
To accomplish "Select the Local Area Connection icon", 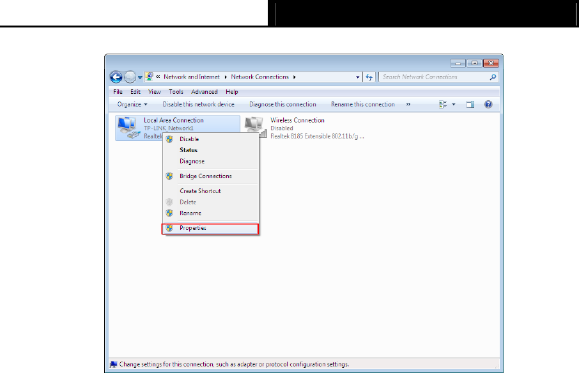I will click(x=128, y=128).
